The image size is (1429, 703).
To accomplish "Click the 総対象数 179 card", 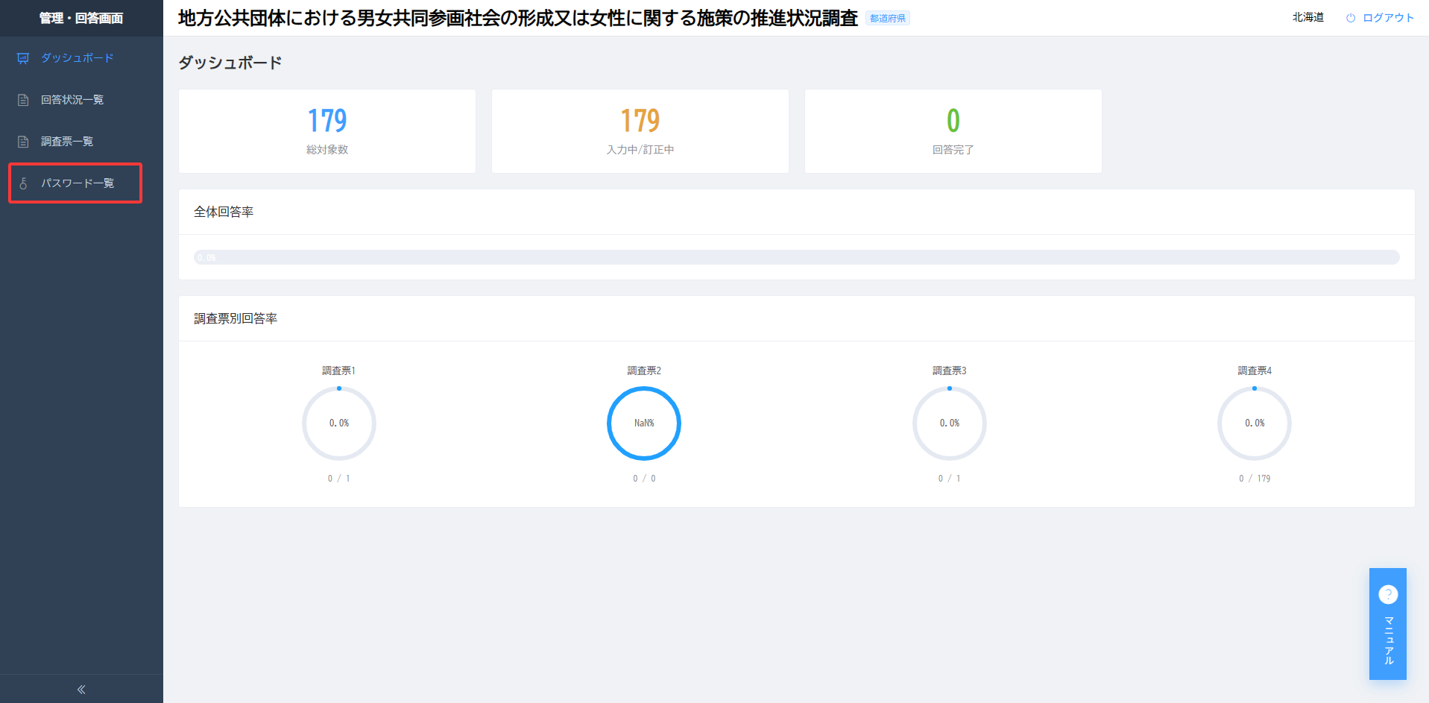I will 327,131.
